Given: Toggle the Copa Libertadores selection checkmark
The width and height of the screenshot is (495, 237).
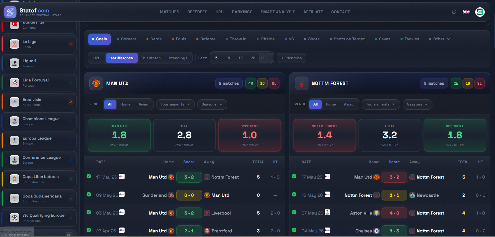Looking at the screenshot, I should tap(71, 179).
